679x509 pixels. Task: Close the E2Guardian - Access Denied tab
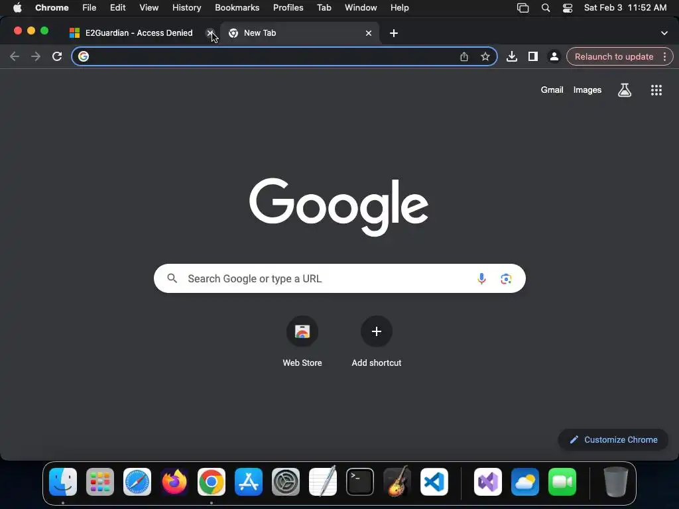210,33
